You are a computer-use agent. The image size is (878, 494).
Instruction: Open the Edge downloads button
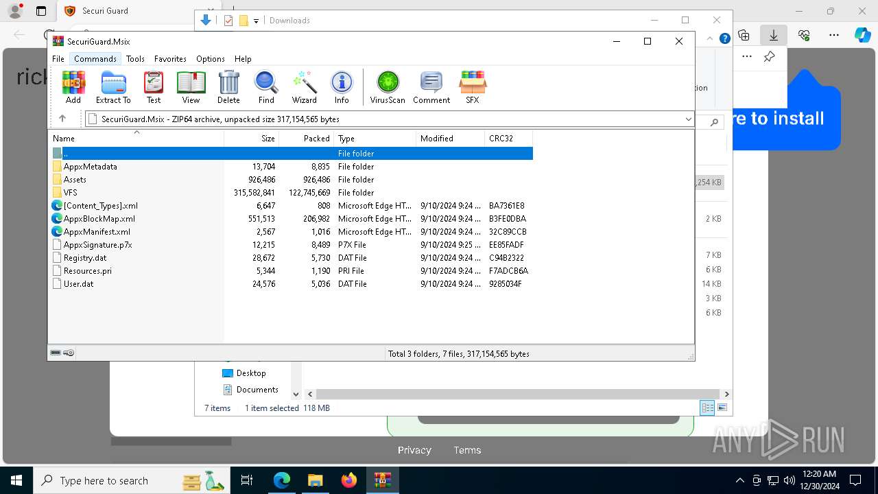(x=774, y=35)
